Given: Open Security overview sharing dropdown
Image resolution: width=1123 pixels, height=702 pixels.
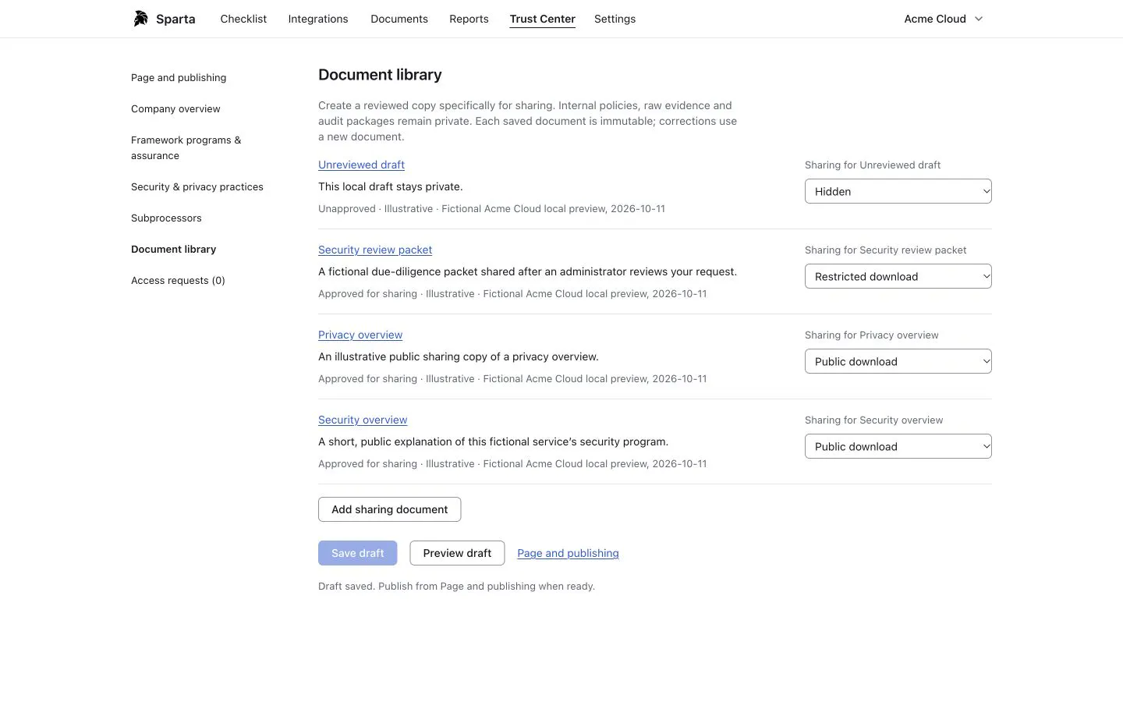Looking at the screenshot, I should pyautogui.click(x=898, y=446).
